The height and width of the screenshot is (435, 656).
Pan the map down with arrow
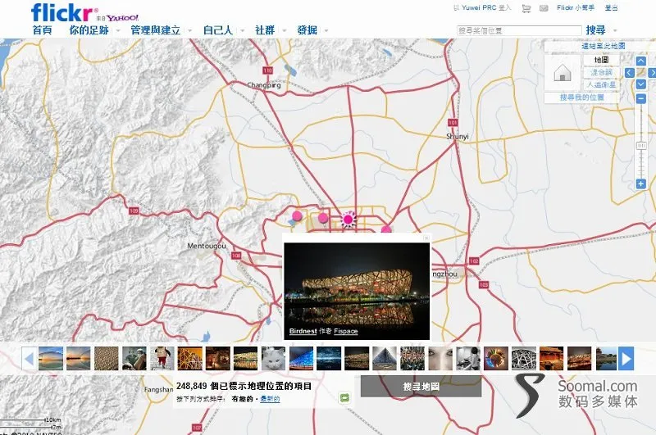coord(641,84)
